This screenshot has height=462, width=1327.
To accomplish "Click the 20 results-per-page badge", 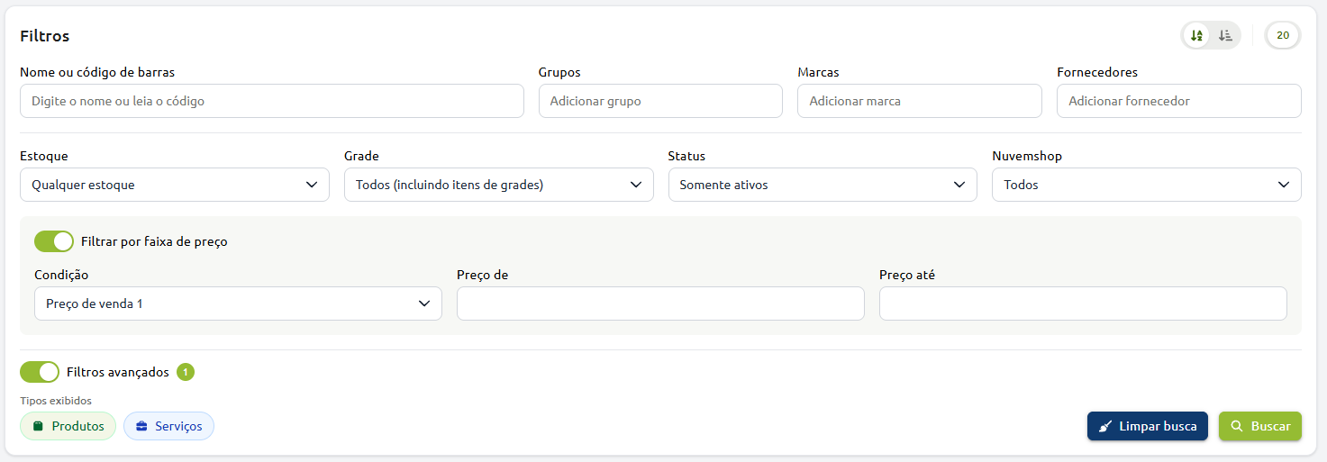I will pos(1283,36).
